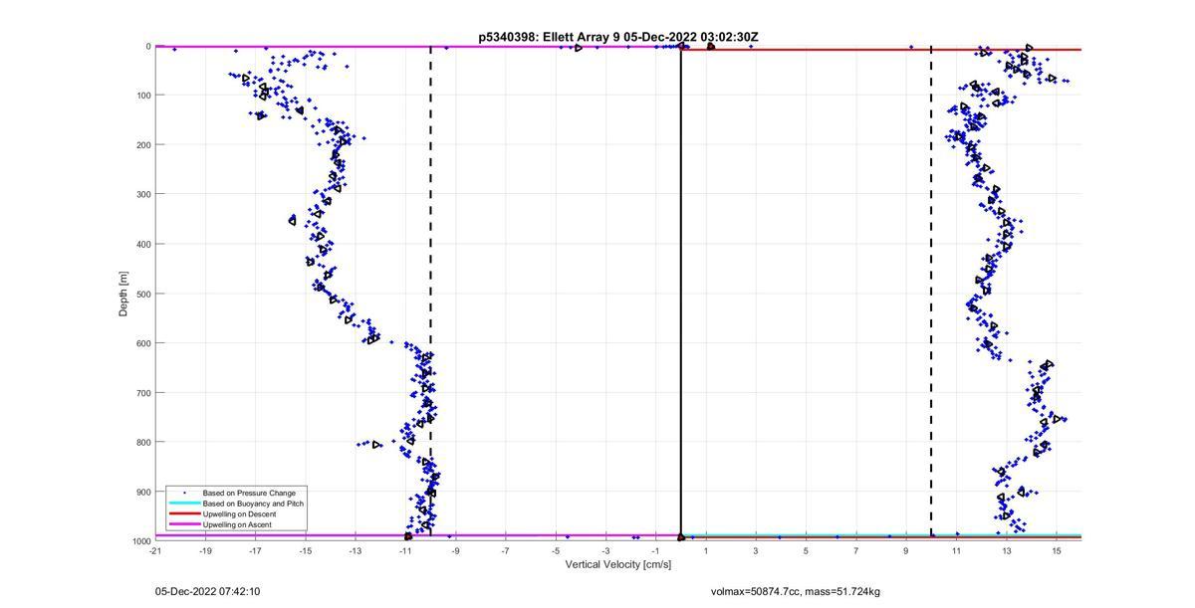Click the x-axis tick label "13"

[1006, 550]
